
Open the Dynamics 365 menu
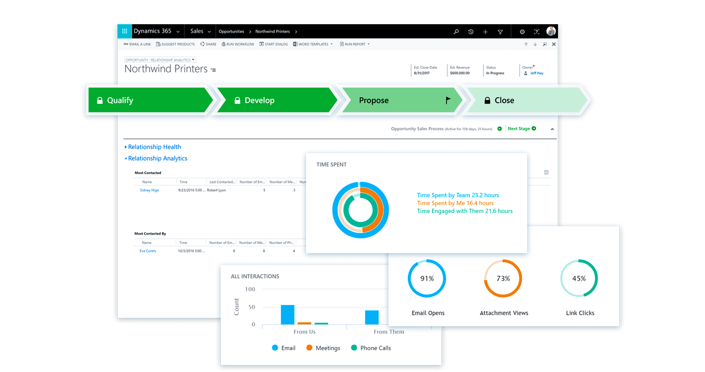pos(156,31)
